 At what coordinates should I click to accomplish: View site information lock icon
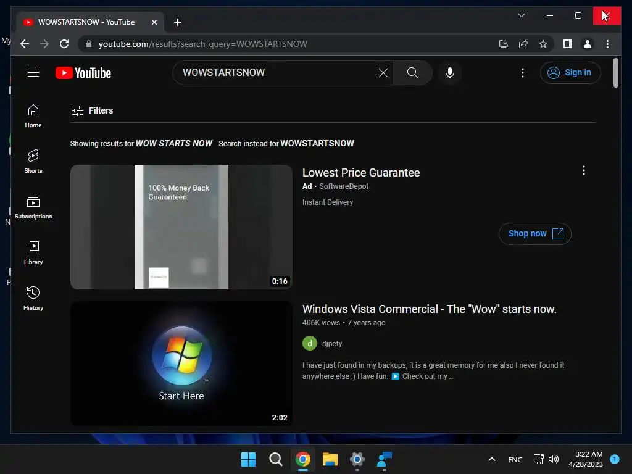click(89, 44)
